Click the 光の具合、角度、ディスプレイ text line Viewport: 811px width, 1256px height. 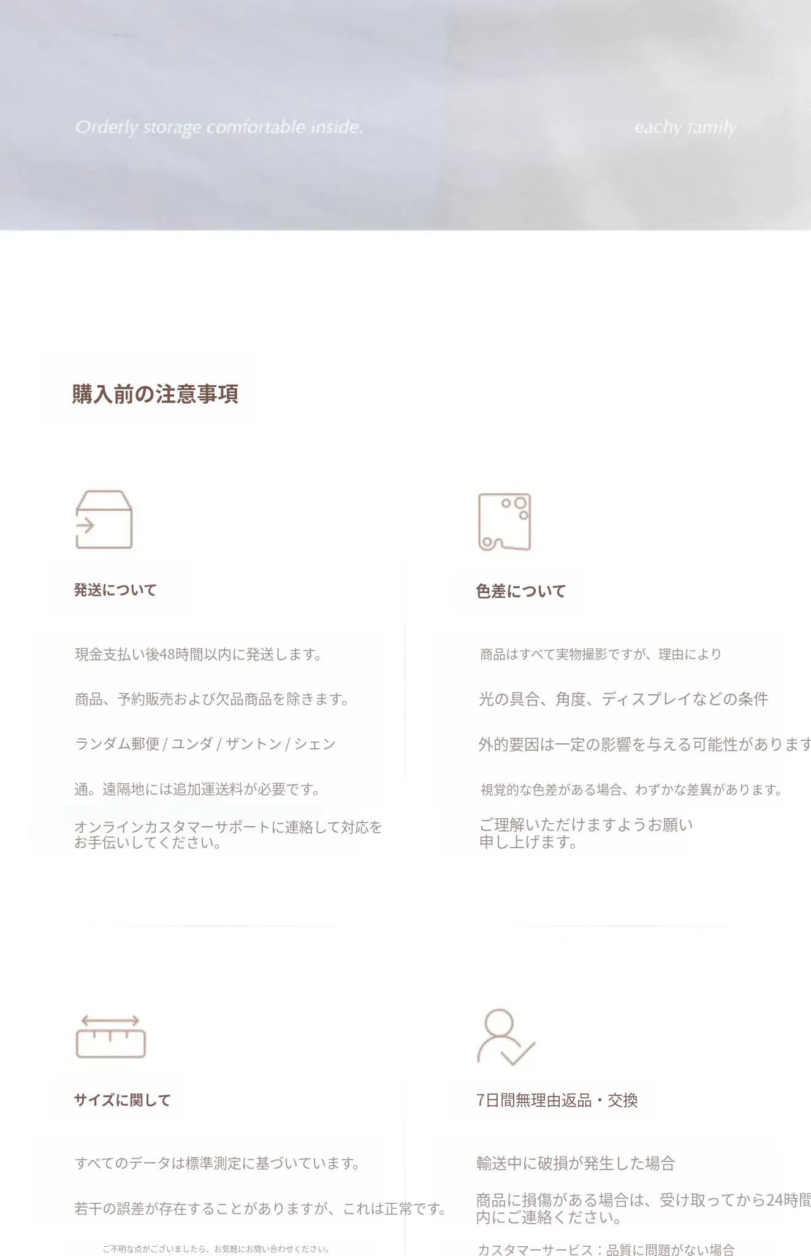click(x=623, y=699)
